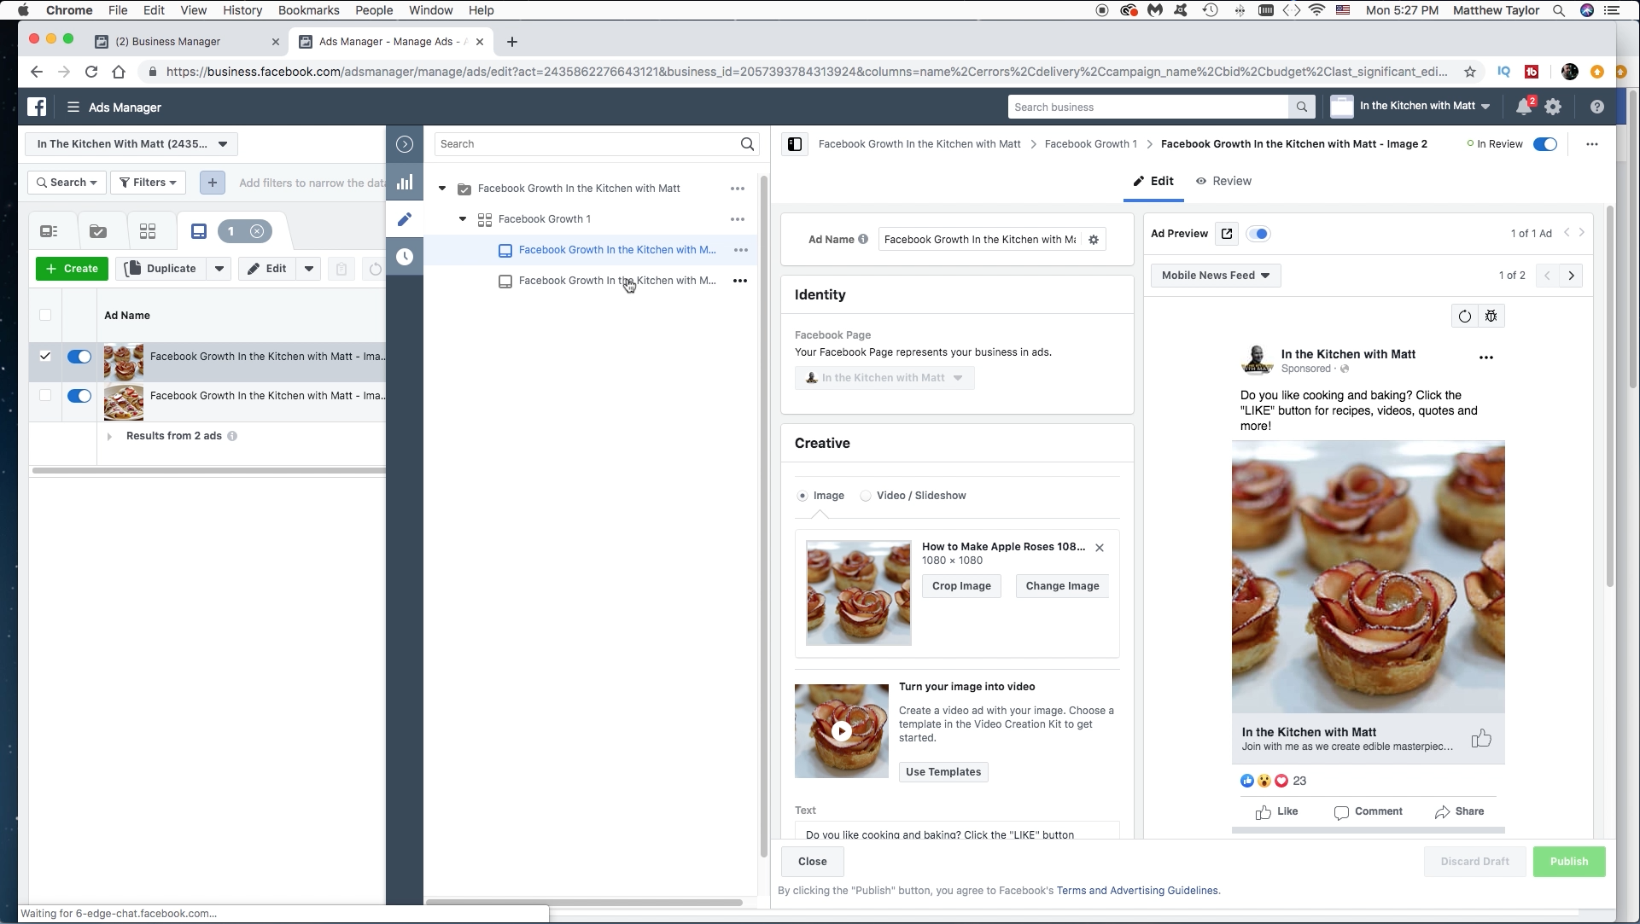
Task: Click the Close button at bottom
Action: (x=813, y=862)
